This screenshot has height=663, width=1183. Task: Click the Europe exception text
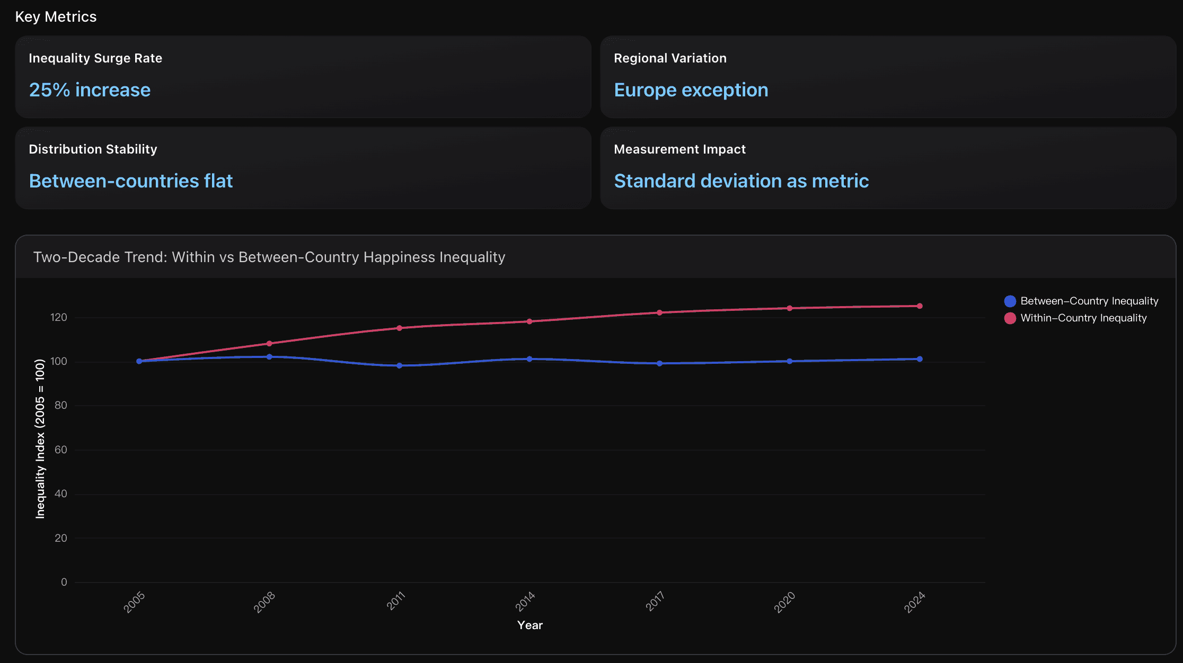click(x=691, y=90)
